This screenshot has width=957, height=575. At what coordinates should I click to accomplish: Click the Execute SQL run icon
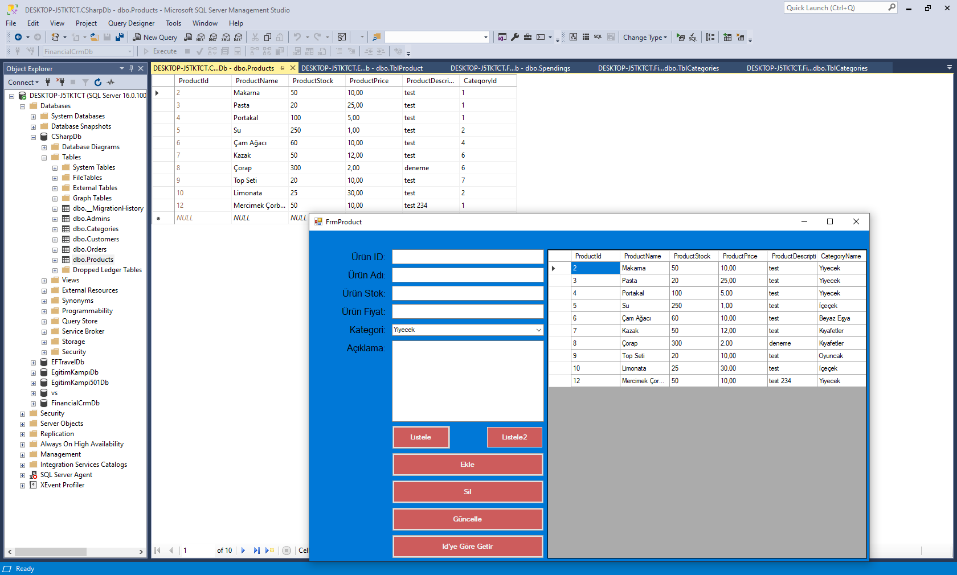click(681, 37)
